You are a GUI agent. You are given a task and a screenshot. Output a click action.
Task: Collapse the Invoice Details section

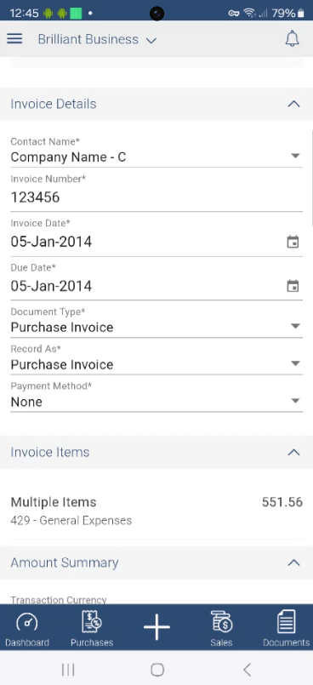(x=293, y=104)
